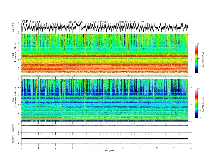
Task: Click the "-7" label on ch.2 color bar
Action: tap(200, 118)
